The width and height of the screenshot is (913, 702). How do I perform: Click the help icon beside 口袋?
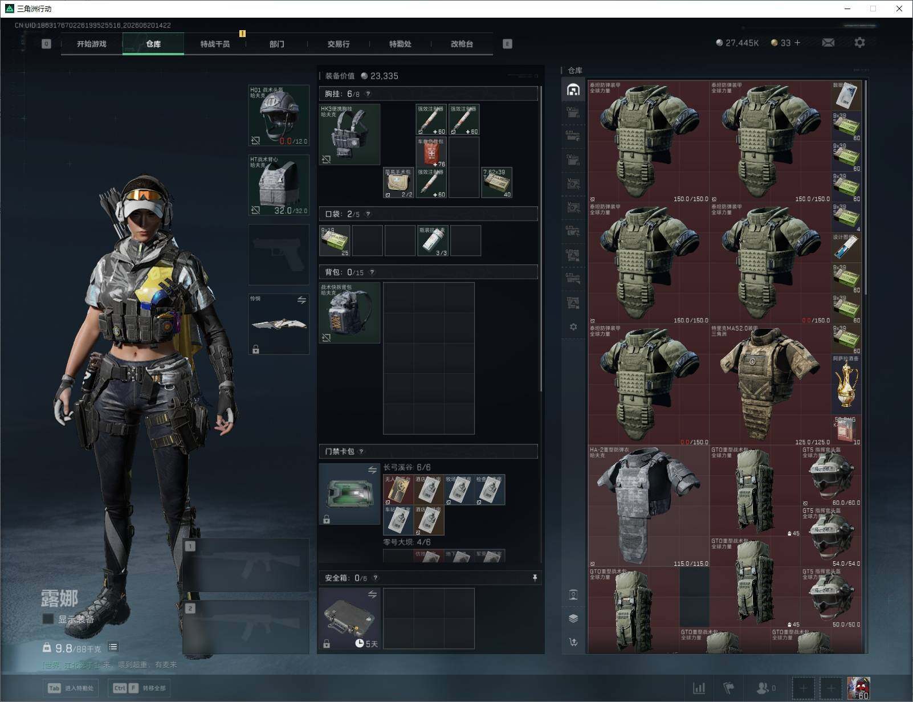[x=368, y=214]
